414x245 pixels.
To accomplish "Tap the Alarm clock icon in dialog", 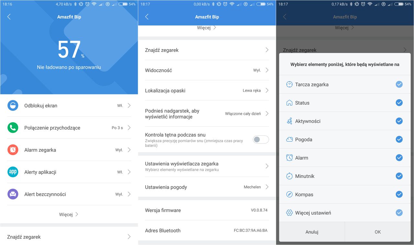I will (x=289, y=158).
